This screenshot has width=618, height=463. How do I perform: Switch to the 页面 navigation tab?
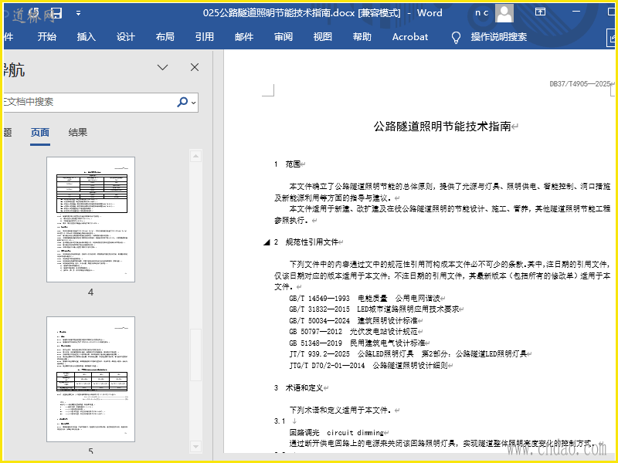click(40, 133)
